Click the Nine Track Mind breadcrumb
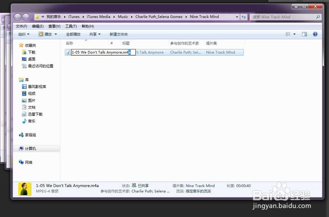This screenshot has width=329, height=217. pyautogui.click(x=204, y=17)
